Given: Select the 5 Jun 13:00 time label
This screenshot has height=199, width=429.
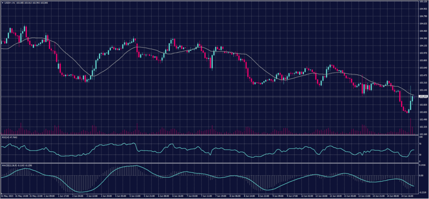Looking at the screenshot, I should (135, 196).
